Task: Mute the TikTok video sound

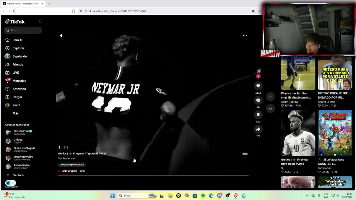Action: point(61,36)
